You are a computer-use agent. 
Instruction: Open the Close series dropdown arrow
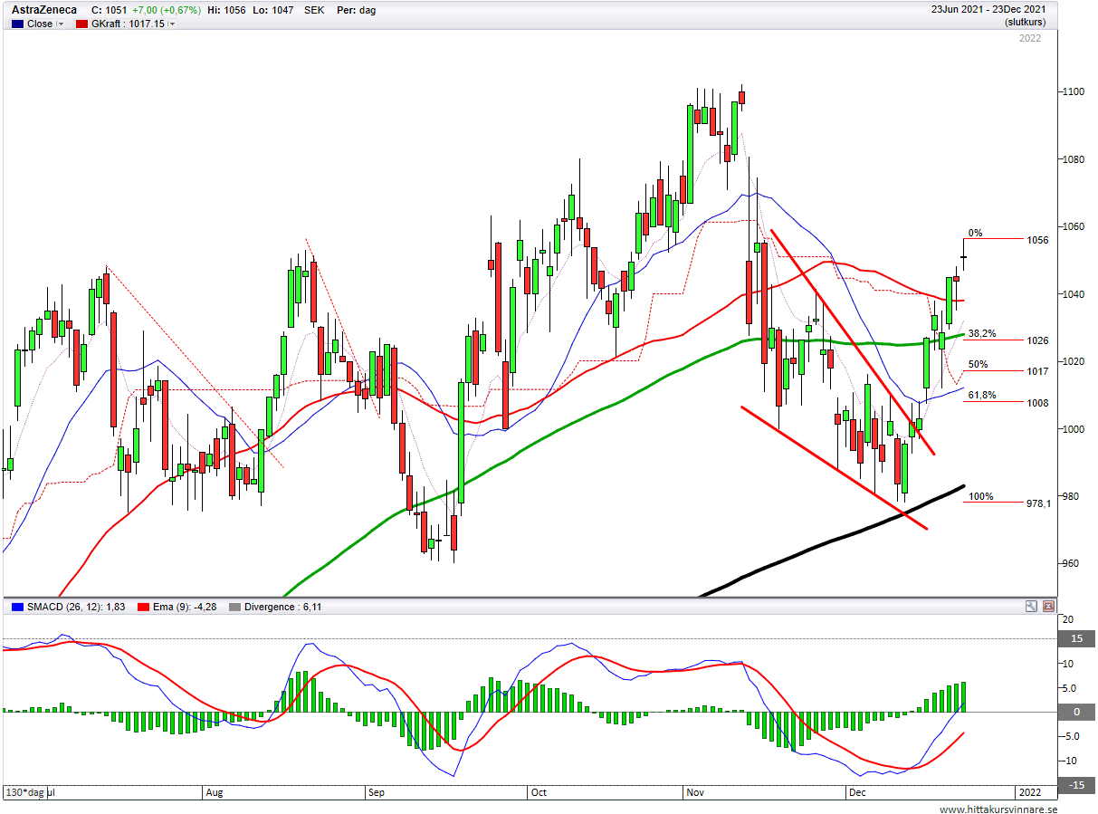tap(61, 24)
